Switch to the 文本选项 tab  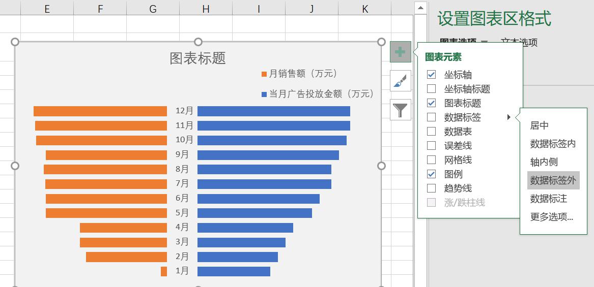(x=519, y=42)
